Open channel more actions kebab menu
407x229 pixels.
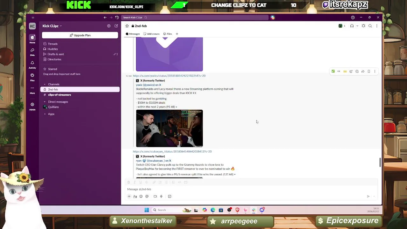pos(377,26)
